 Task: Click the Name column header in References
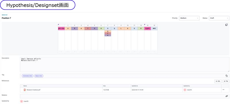(25, 86)
